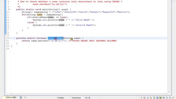The width and height of the screenshot is (176, 99).
Task: Click the true keyword on line 12
Action: click(63, 17)
